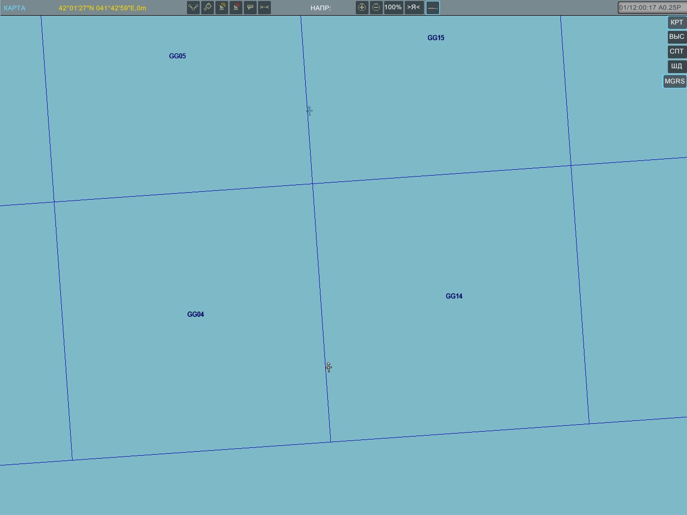The height and width of the screenshot is (515, 687).
Task: Switch to the ВЫС altitude map mode
Action: [677, 37]
